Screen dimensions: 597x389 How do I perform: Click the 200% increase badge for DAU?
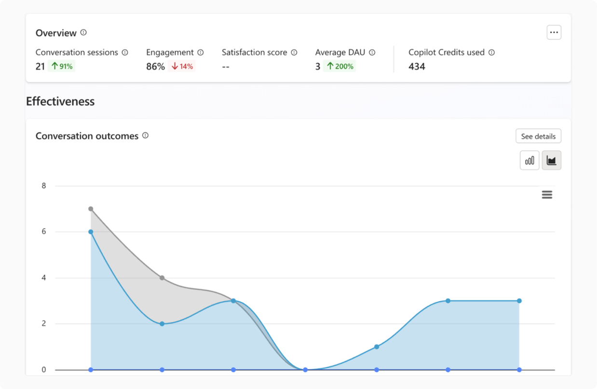[x=340, y=67]
